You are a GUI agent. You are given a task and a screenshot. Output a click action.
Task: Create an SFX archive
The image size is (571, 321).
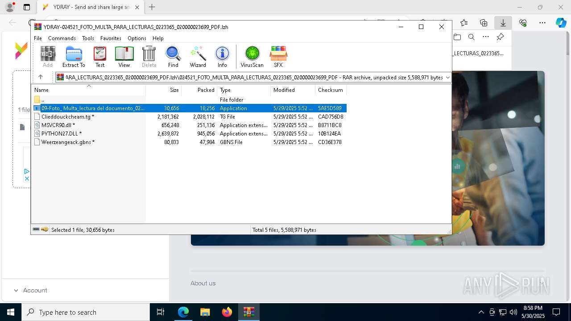point(278,57)
